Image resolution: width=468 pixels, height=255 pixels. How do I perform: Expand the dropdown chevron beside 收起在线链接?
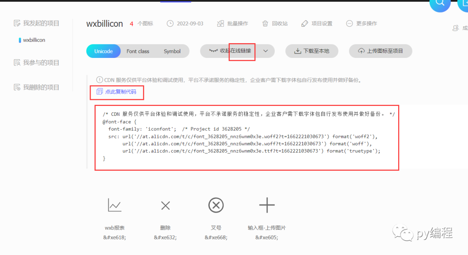[266, 51]
